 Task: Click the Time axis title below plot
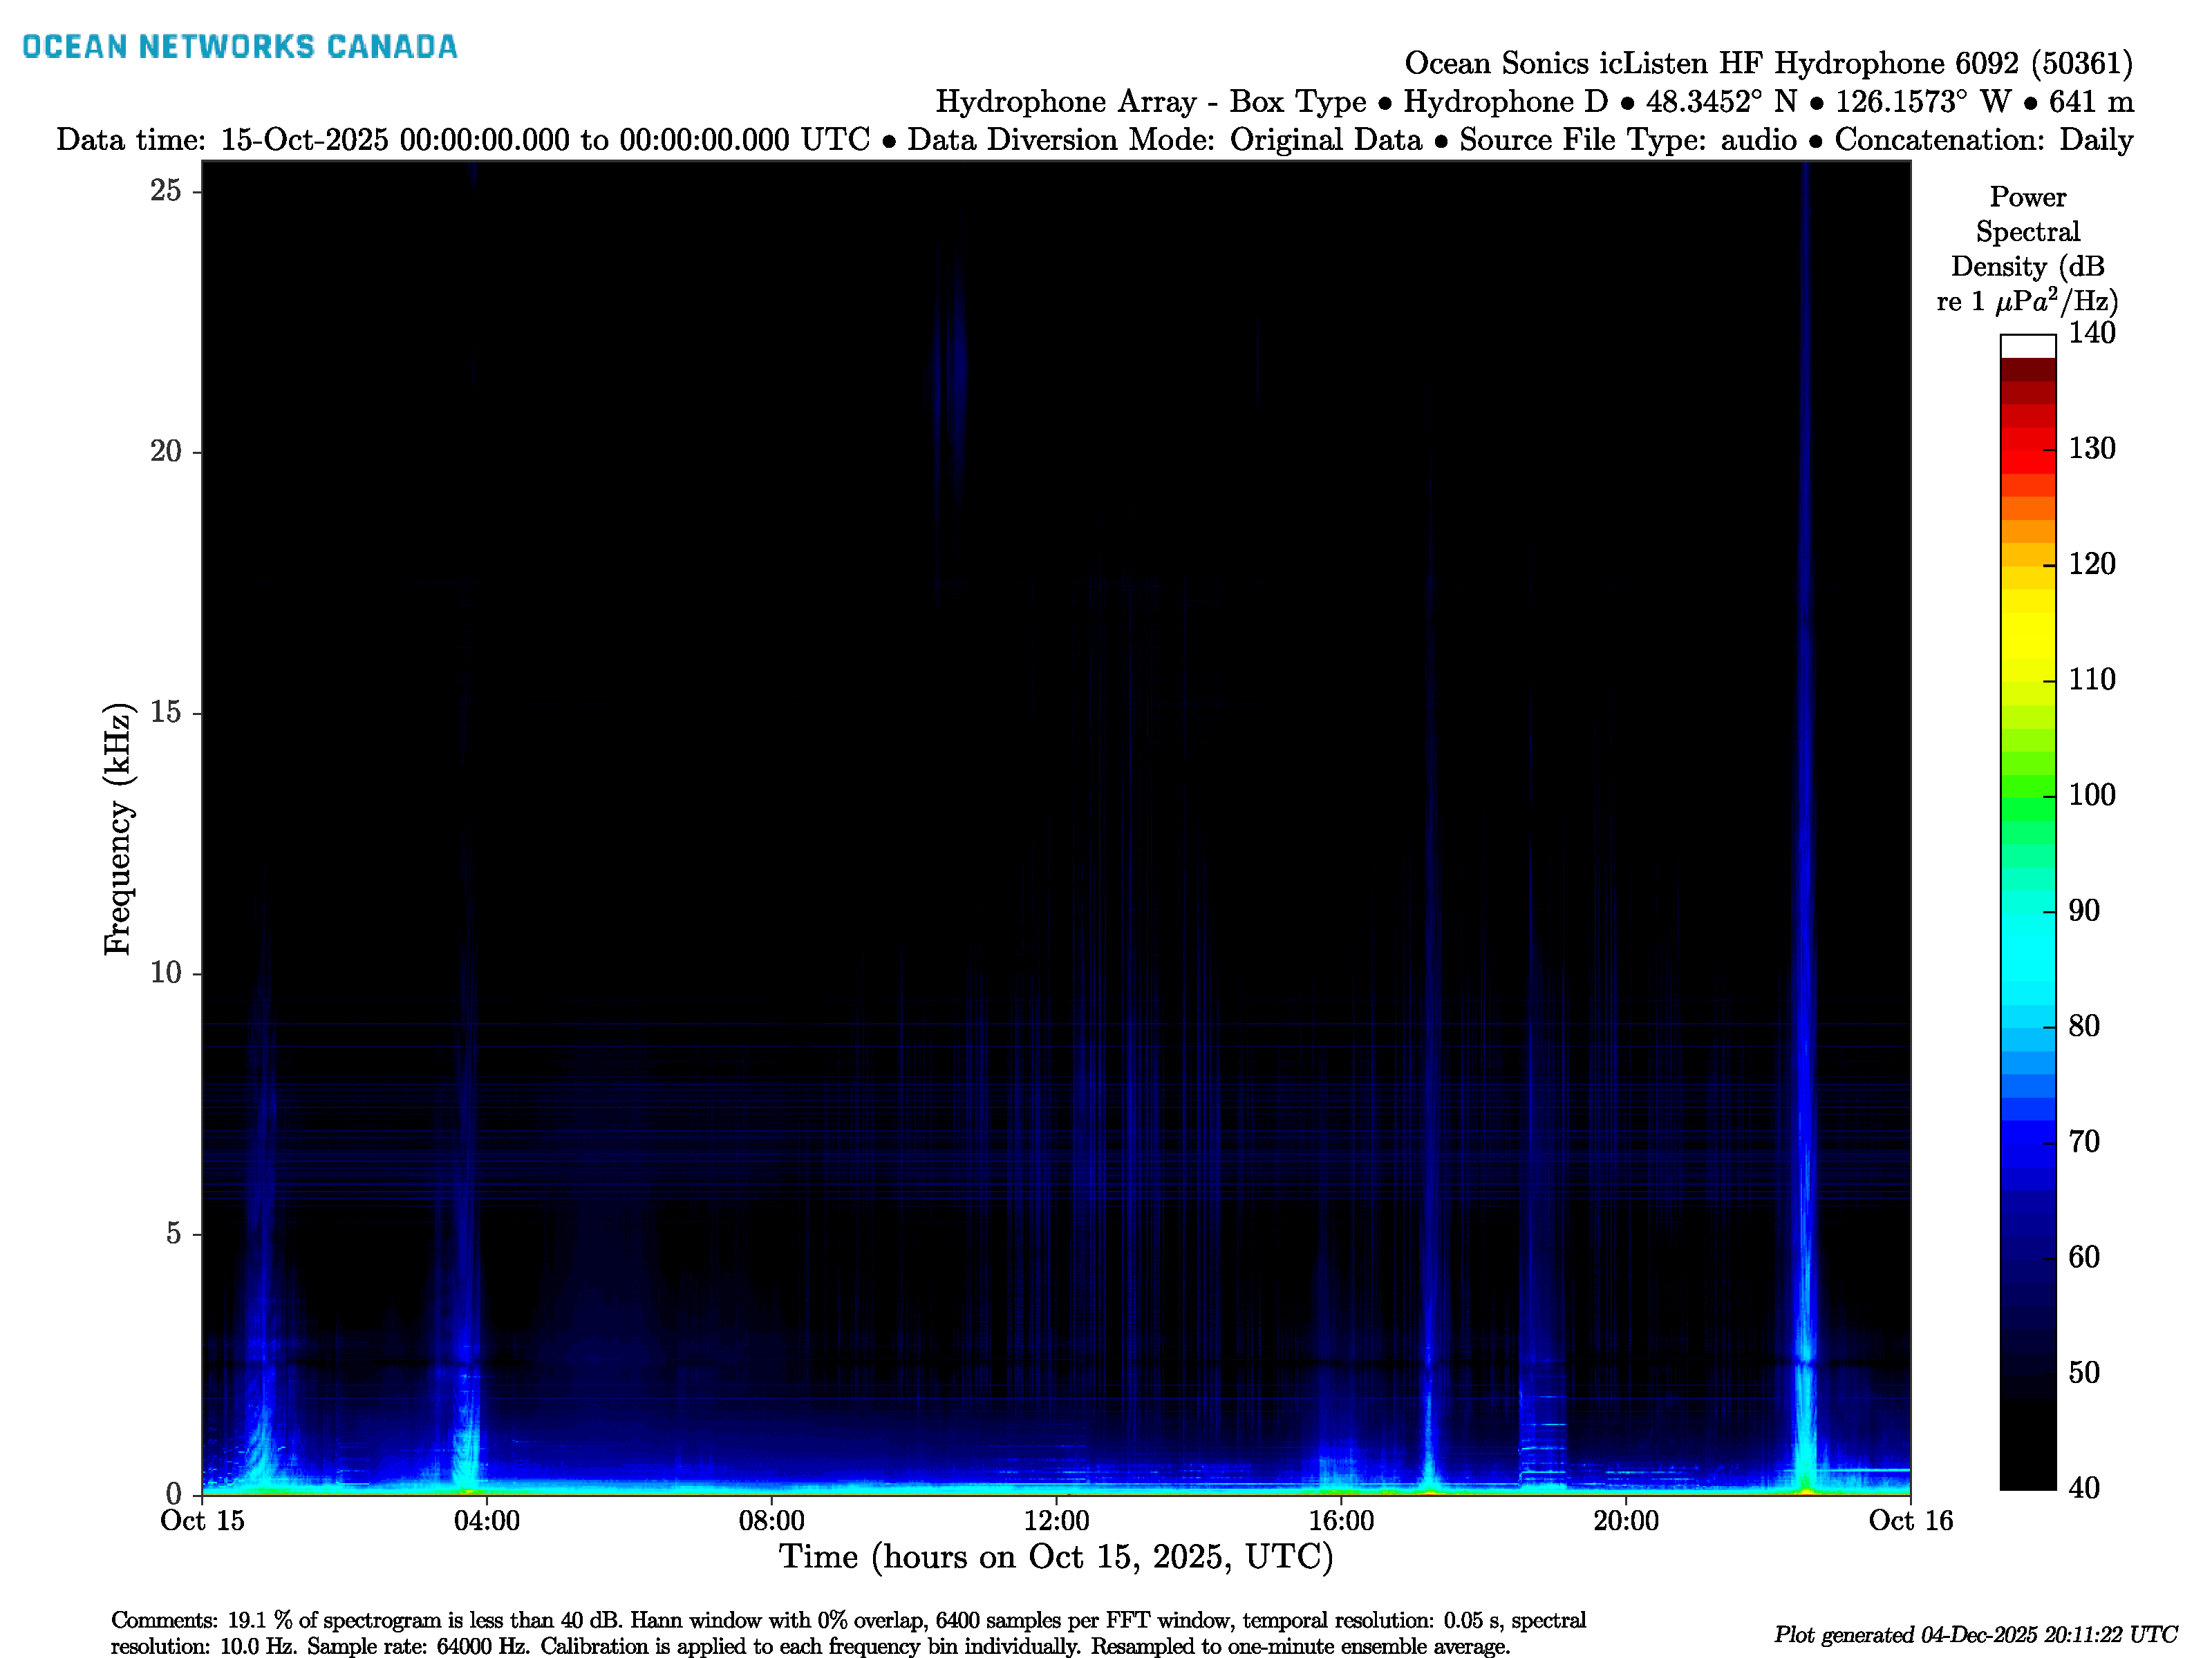pyautogui.click(x=1056, y=1557)
